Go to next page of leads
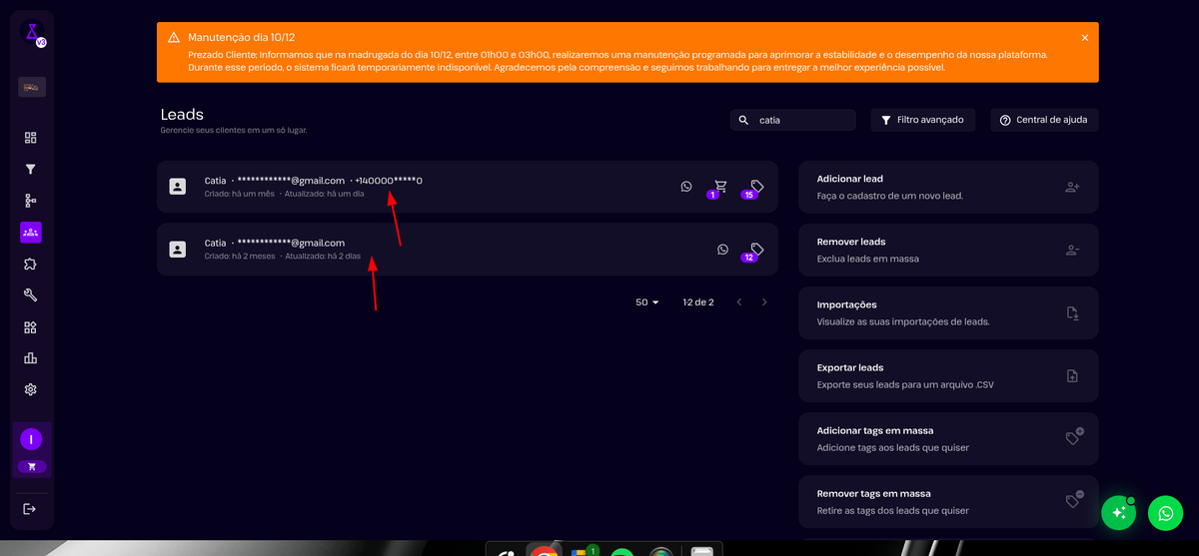This screenshot has width=1199, height=556. tap(764, 301)
